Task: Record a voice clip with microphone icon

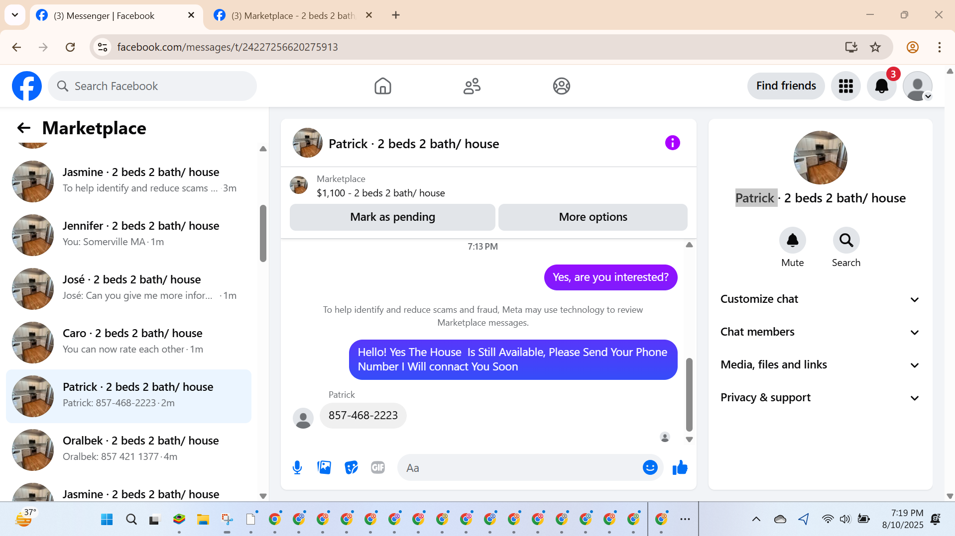Action: [297, 467]
